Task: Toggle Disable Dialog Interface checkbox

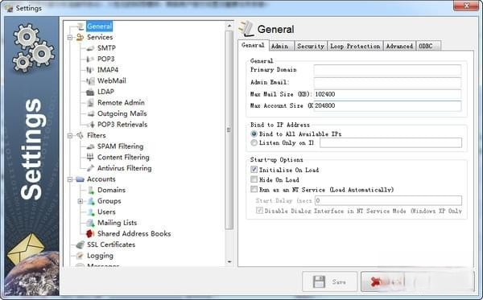Action: [259, 211]
